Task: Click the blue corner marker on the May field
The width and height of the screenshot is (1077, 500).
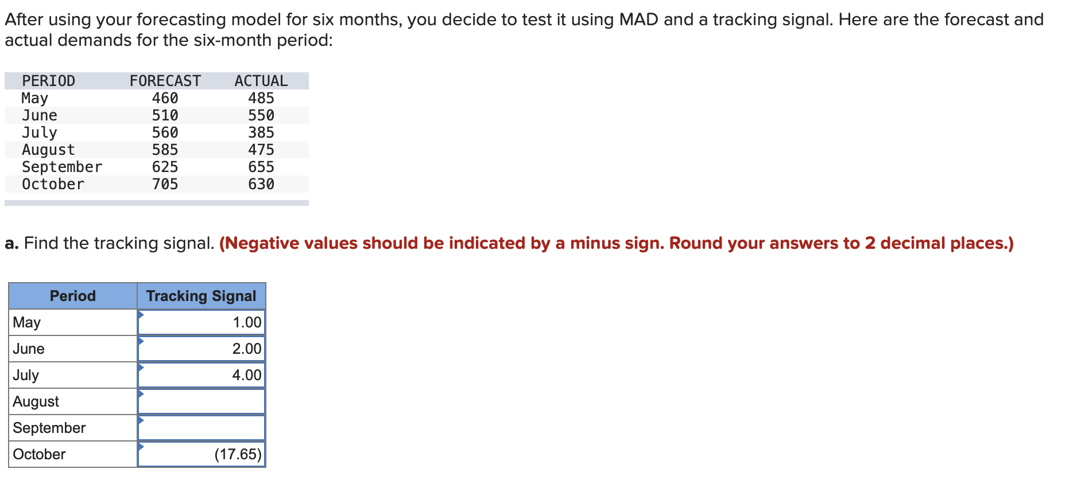Action: pos(140,314)
